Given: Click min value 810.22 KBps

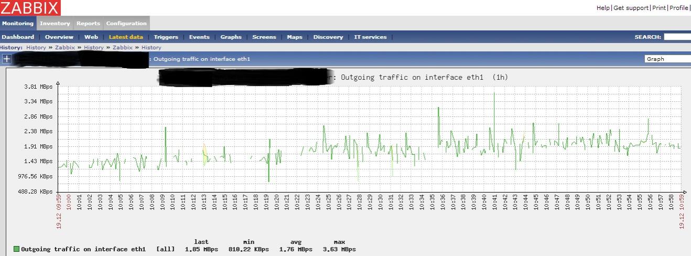Looking at the screenshot, I should click(x=249, y=249).
